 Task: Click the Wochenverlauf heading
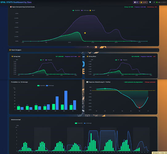(x=16, y=120)
